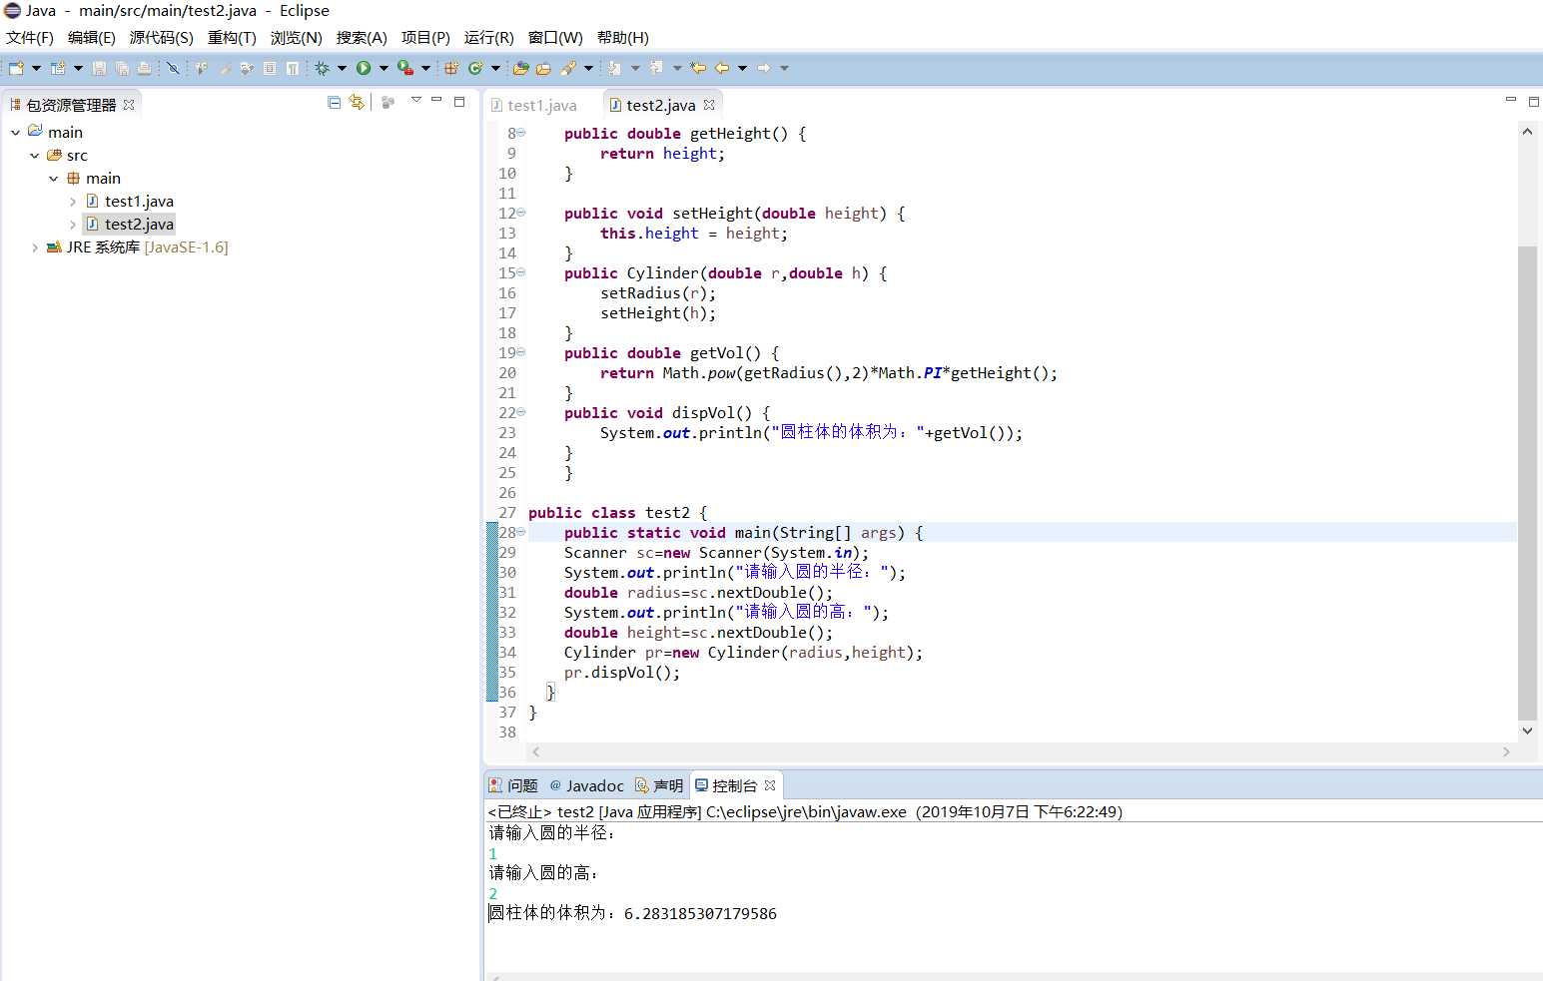Place cursor on the pr.dispVol() line
The image size is (1543, 981).
click(x=621, y=672)
